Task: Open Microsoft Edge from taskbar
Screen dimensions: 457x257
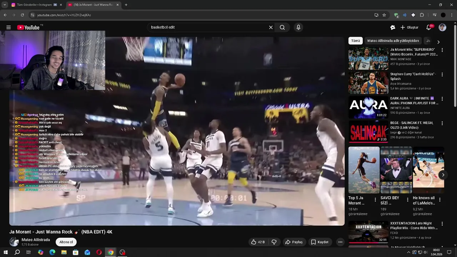Action: pos(52,252)
